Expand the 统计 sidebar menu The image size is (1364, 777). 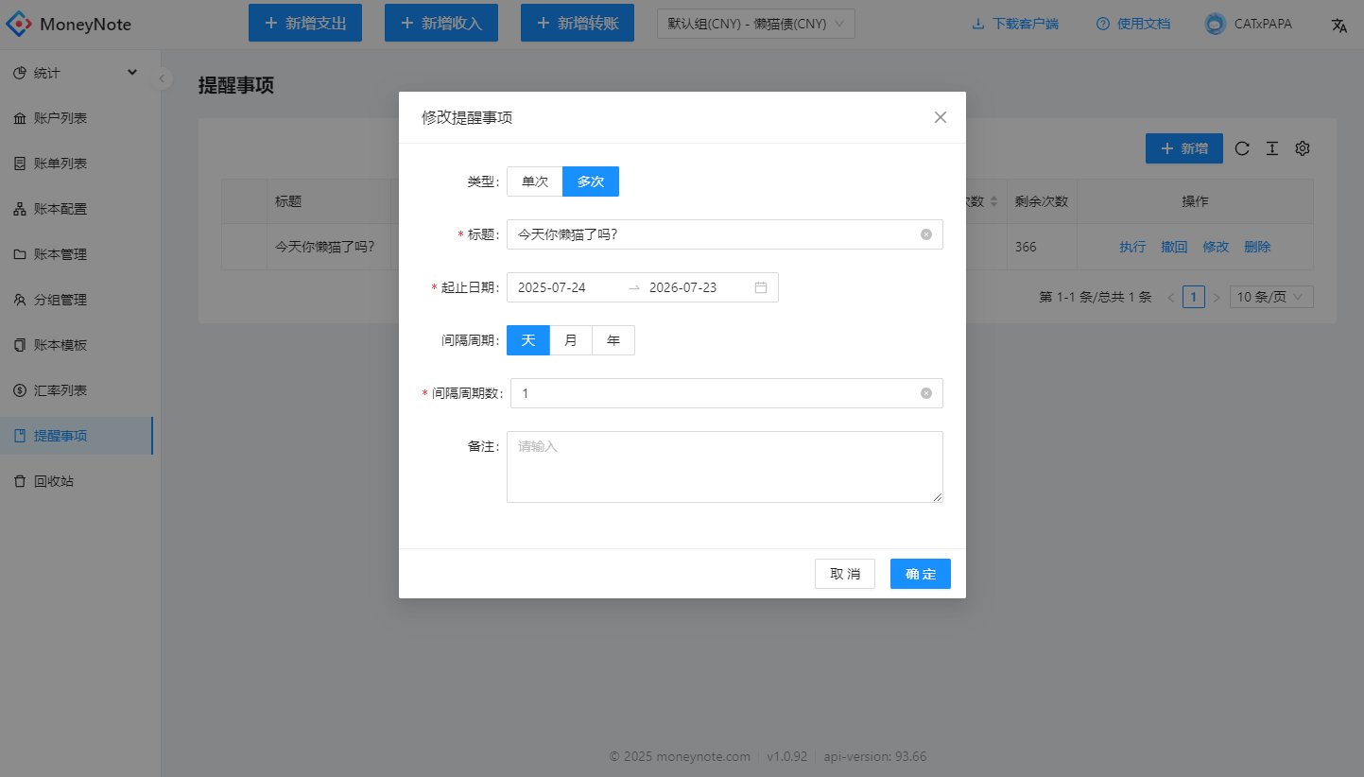coord(76,73)
